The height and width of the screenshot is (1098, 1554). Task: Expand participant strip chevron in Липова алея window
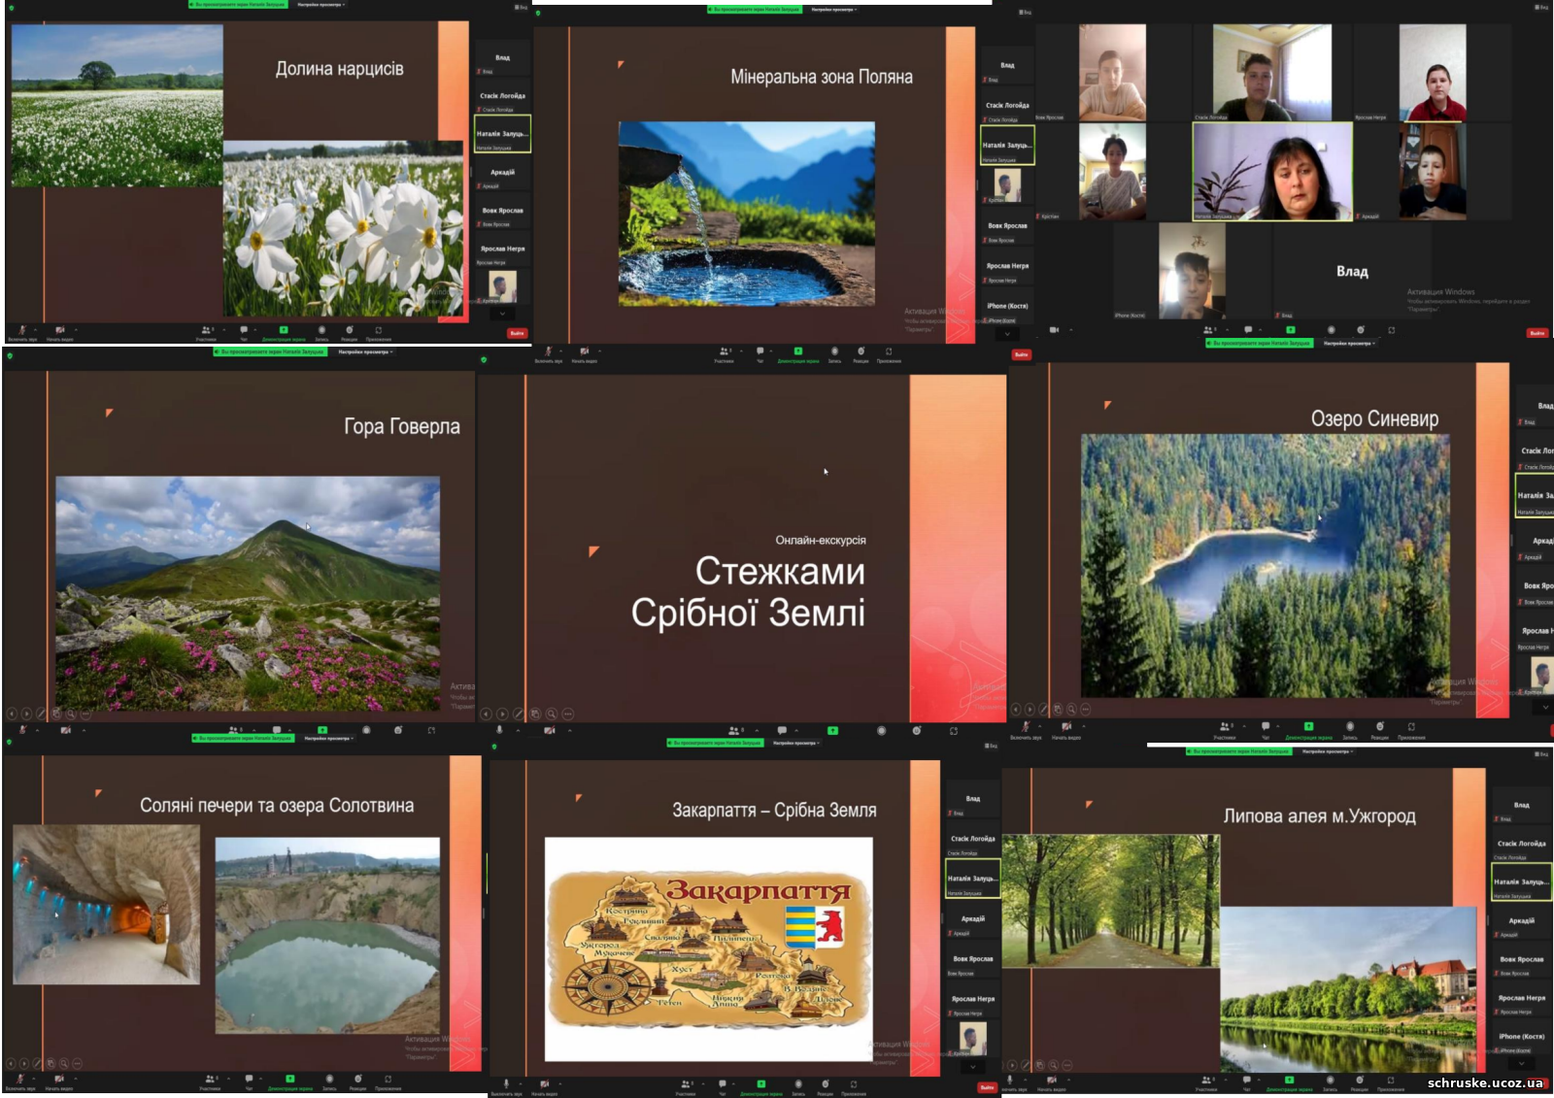click(x=1521, y=1064)
